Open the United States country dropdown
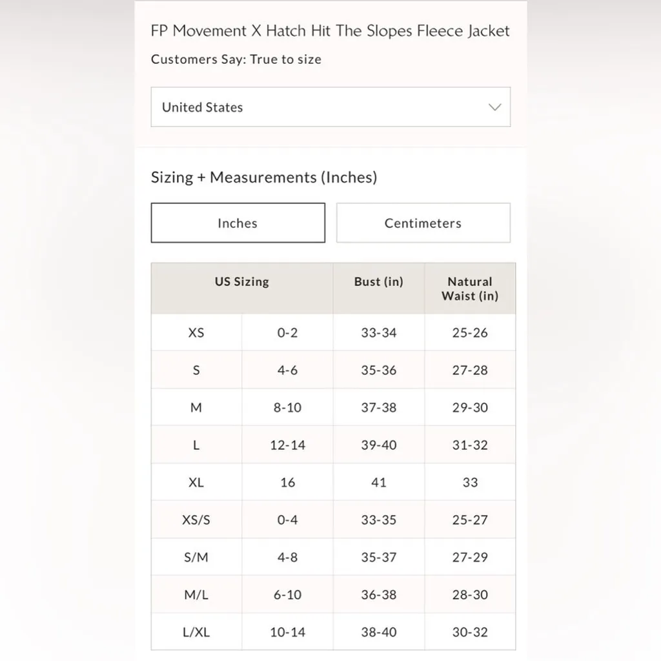The image size is (661, 661). (330, 107)
